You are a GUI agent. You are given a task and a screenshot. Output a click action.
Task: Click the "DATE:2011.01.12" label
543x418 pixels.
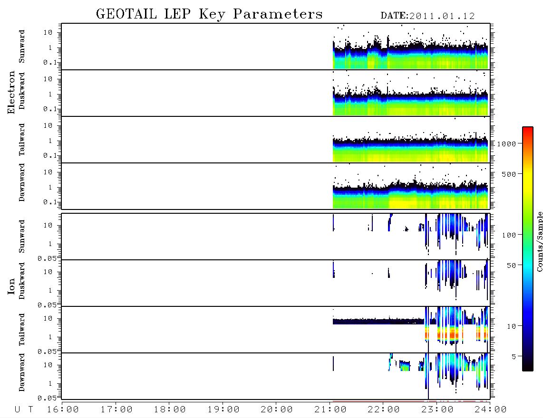point(427,16)
